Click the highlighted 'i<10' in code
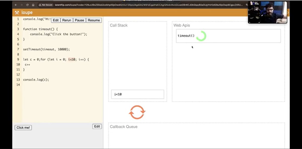The width and height of the screenshot is (302, 149). [72, 59]
